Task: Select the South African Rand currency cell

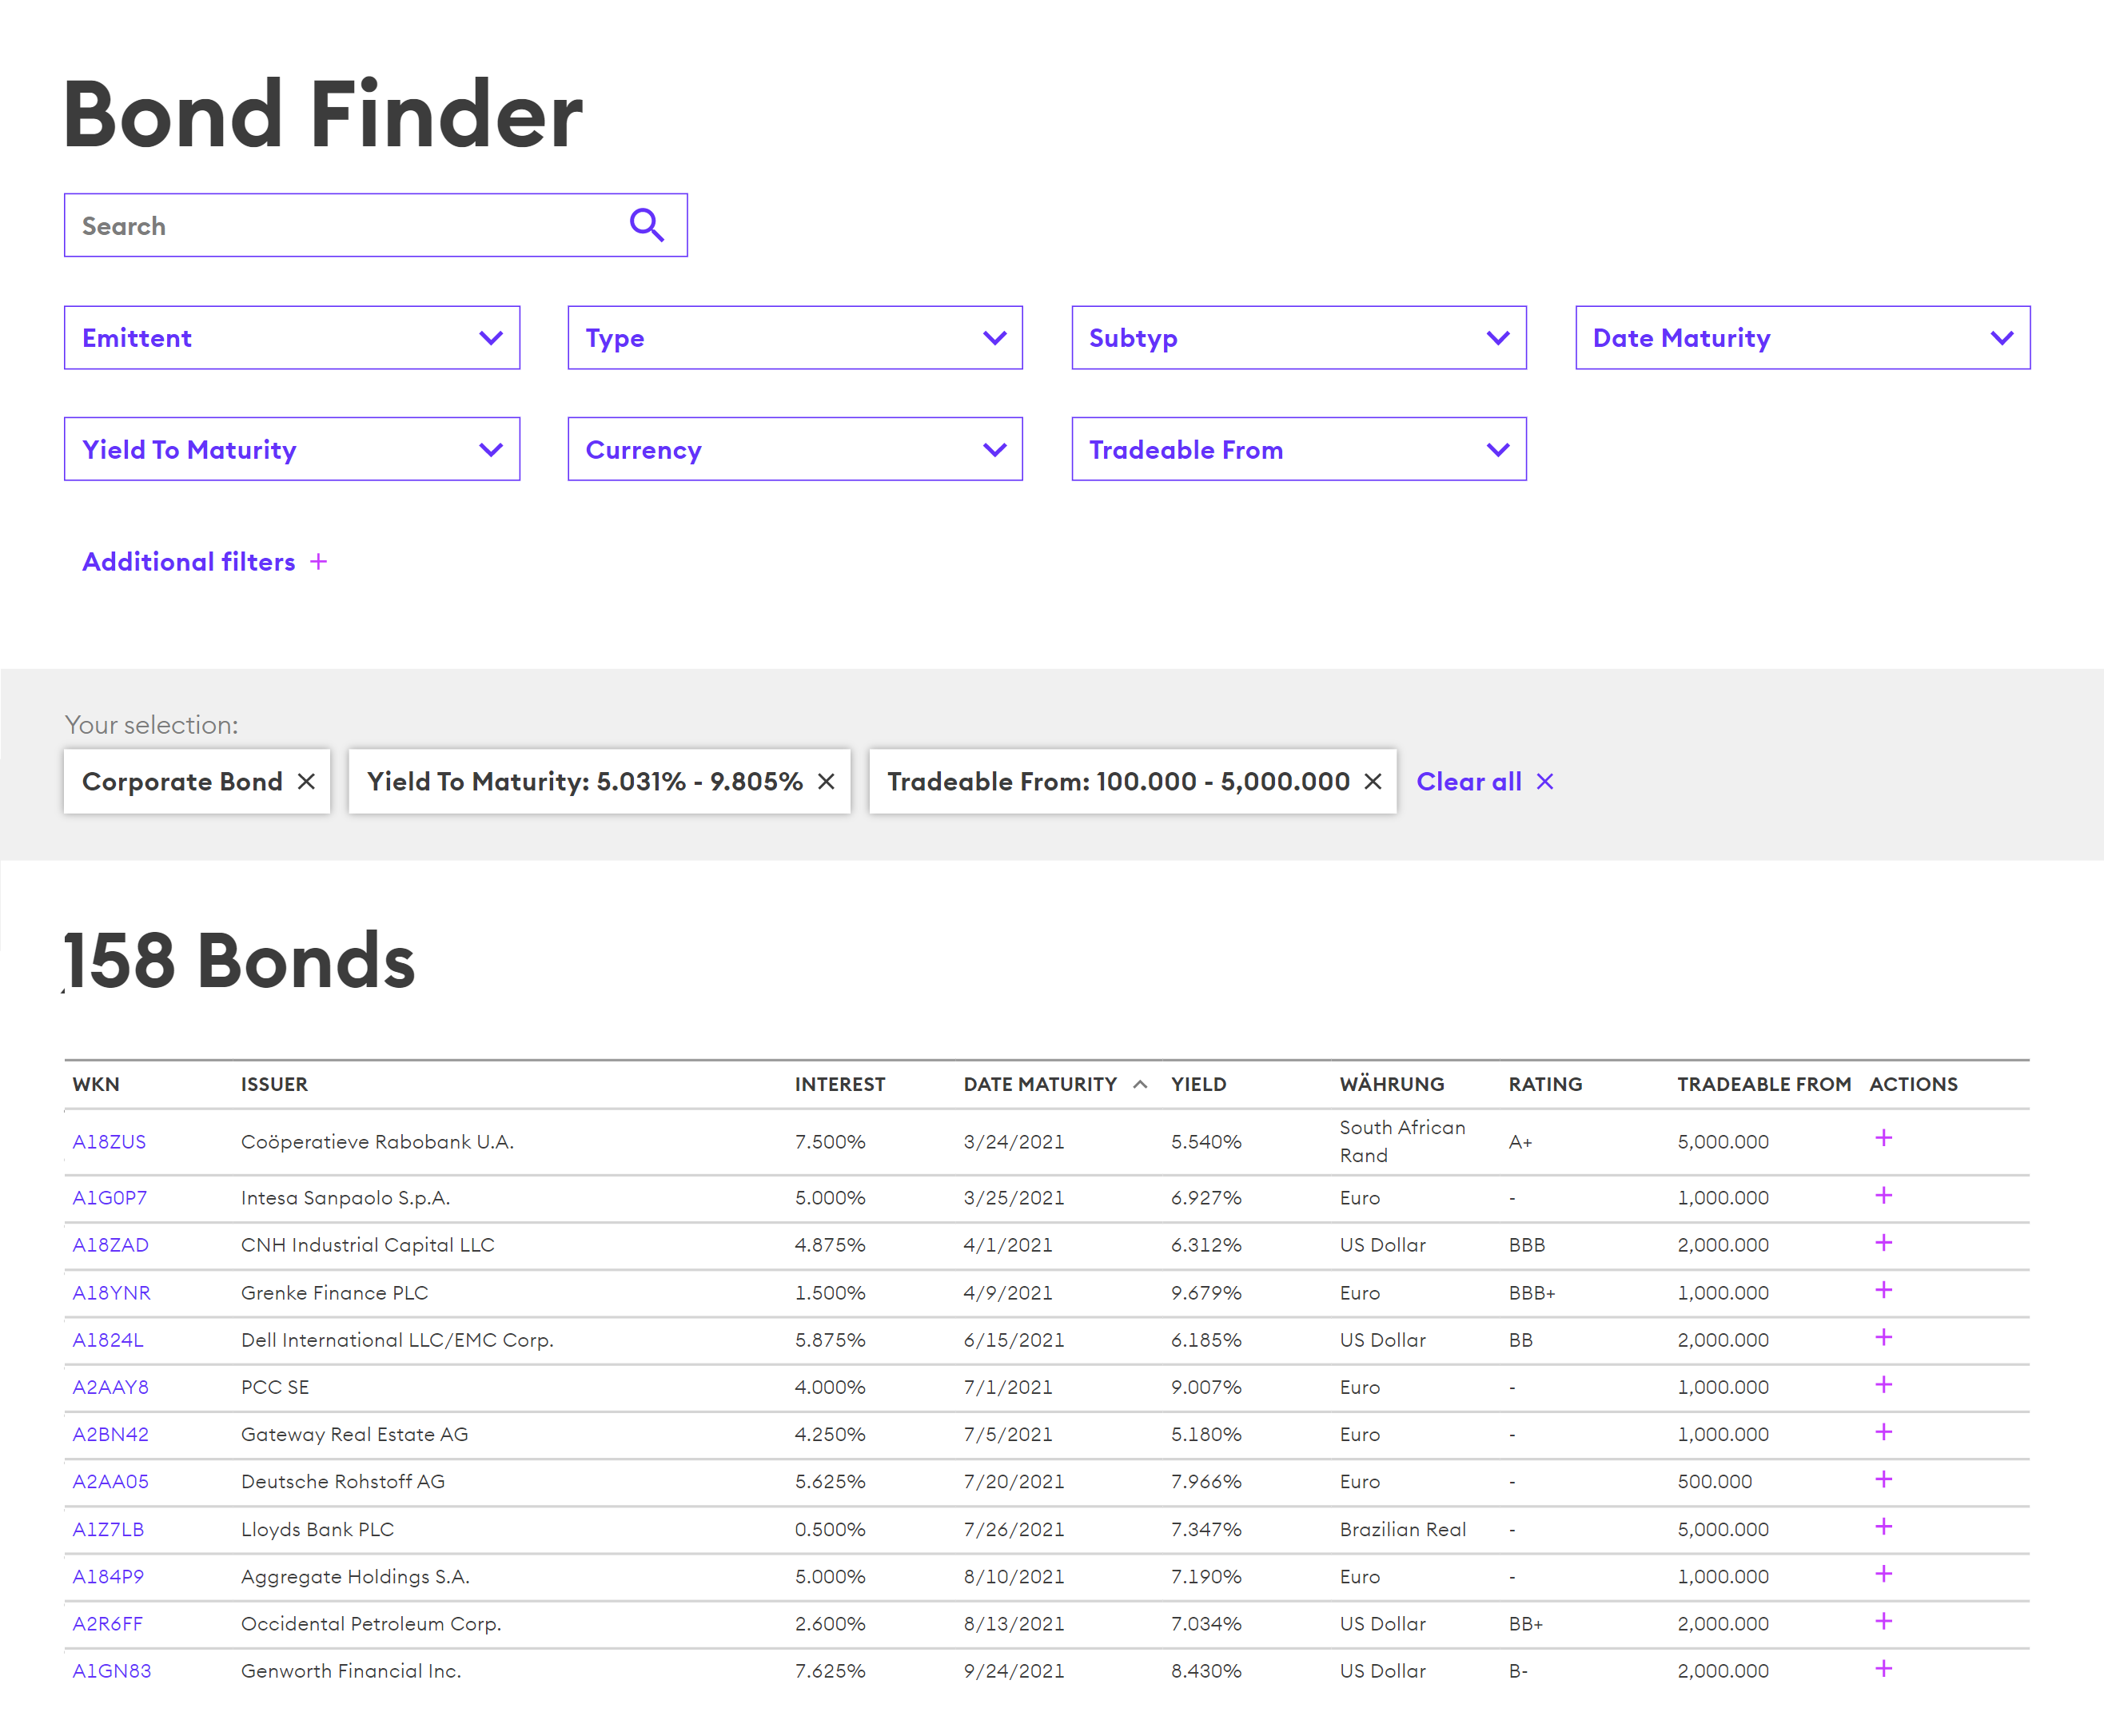Action: click(1402, 1141)
